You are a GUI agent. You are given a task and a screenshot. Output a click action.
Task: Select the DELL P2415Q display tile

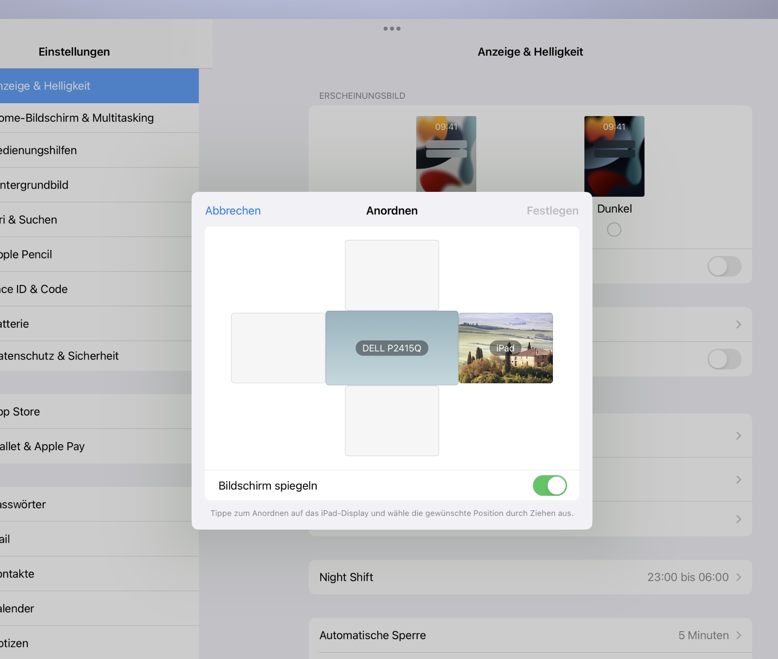pos(392,348)
